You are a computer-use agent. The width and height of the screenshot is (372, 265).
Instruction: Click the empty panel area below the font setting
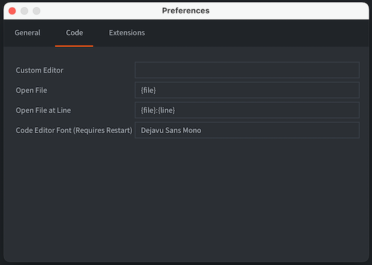coord(186,199)
